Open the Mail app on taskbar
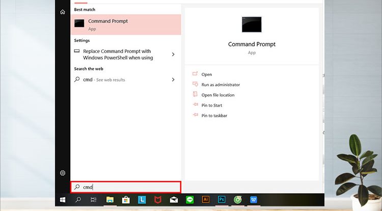The image size is (382, 211). point(174,200)
